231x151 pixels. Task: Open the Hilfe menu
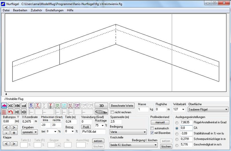pyautogui.click(x=70, y=10)
